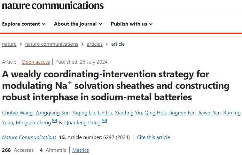Viewport: 242px width, 155px height.
Task: Click envelope icon next to Quanfeng Dong
Action: click(104, 121)
